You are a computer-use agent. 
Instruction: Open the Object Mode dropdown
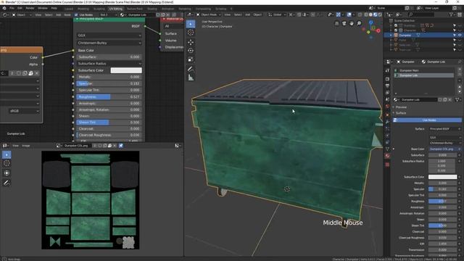click(x=209, y=14)
